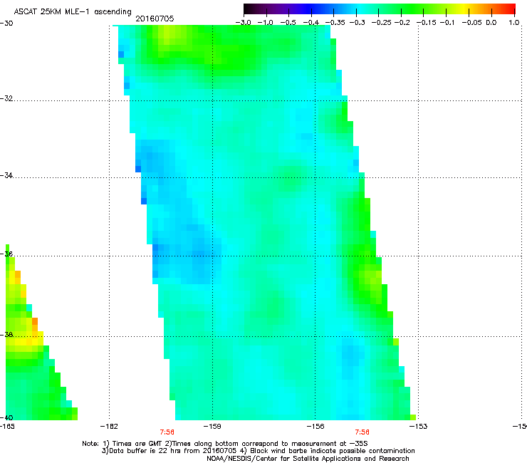Click the colorbar label -1.0

tap(266, 23)
